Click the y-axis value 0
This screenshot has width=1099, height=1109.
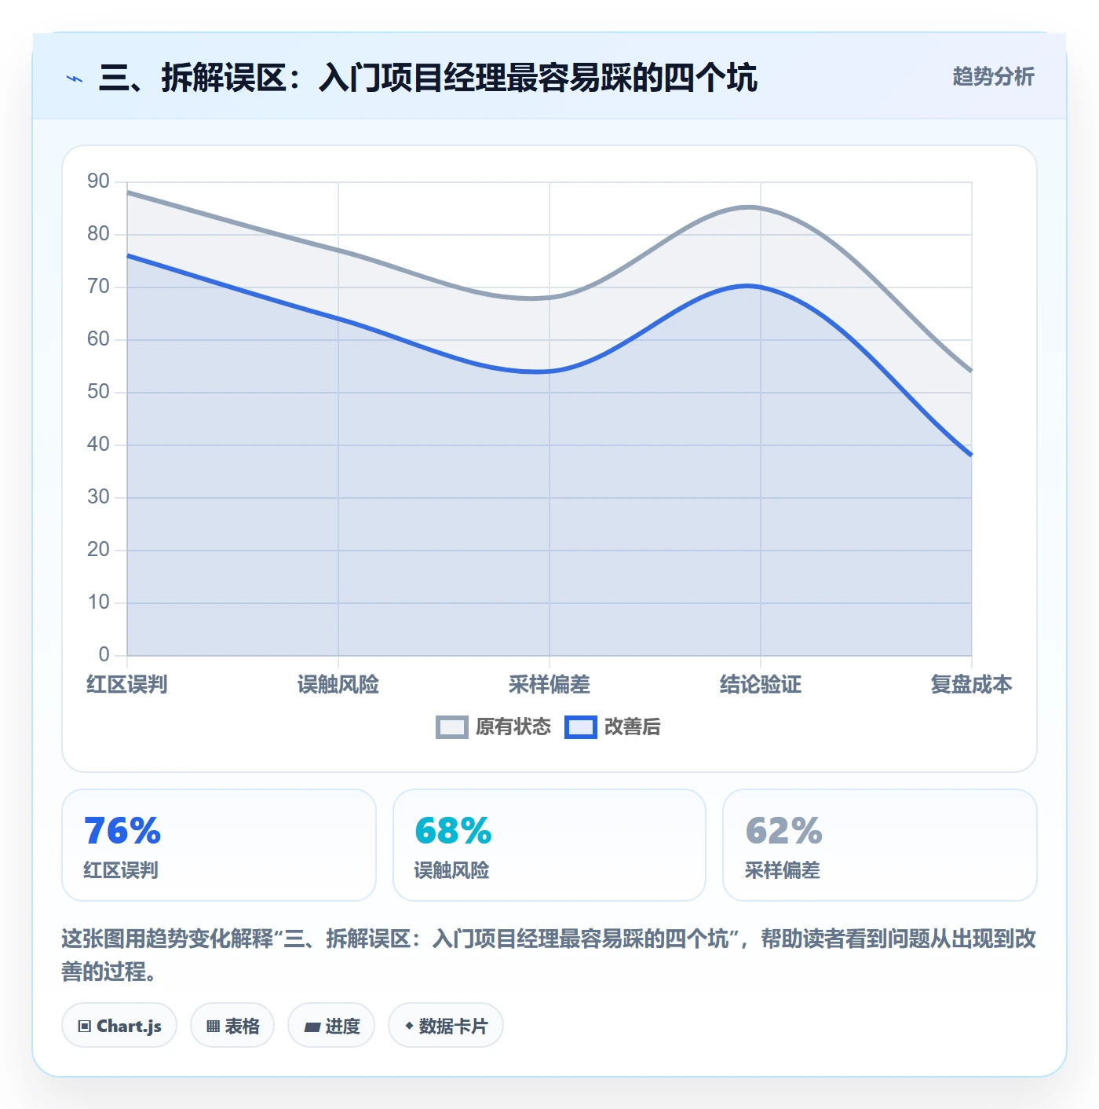click(104, 655)
